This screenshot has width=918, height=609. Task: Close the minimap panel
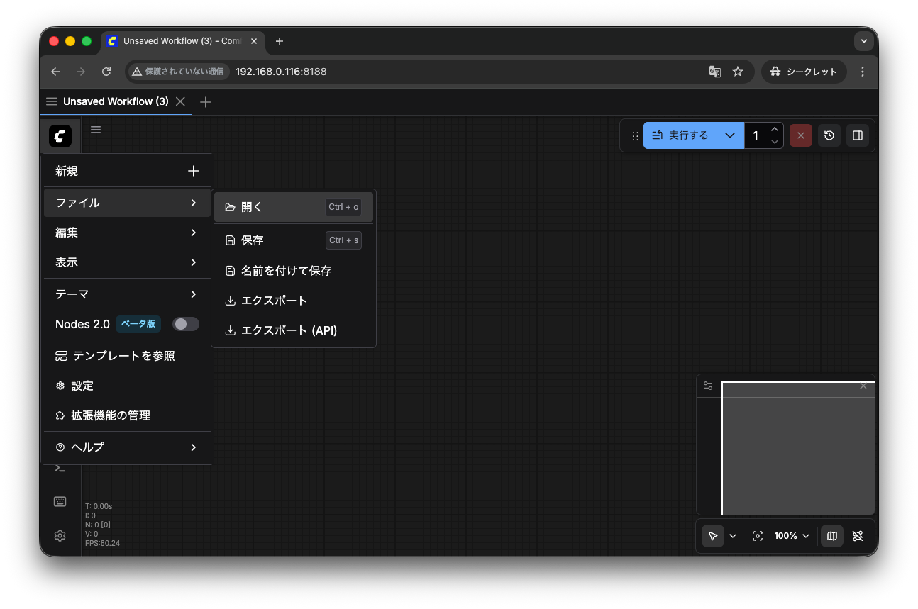coord(863,386)
